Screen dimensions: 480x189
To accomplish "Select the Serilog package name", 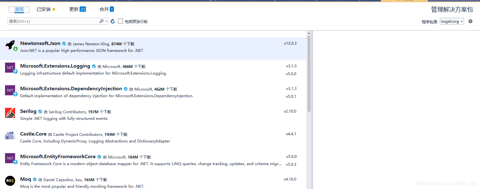I will coord(28,111).
